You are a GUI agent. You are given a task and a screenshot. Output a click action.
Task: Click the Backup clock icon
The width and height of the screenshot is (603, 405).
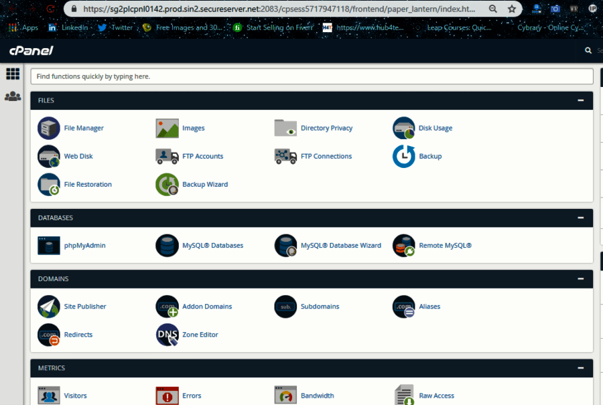404,156
